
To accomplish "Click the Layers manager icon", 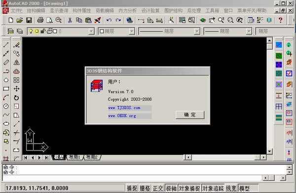I will 10,31.
